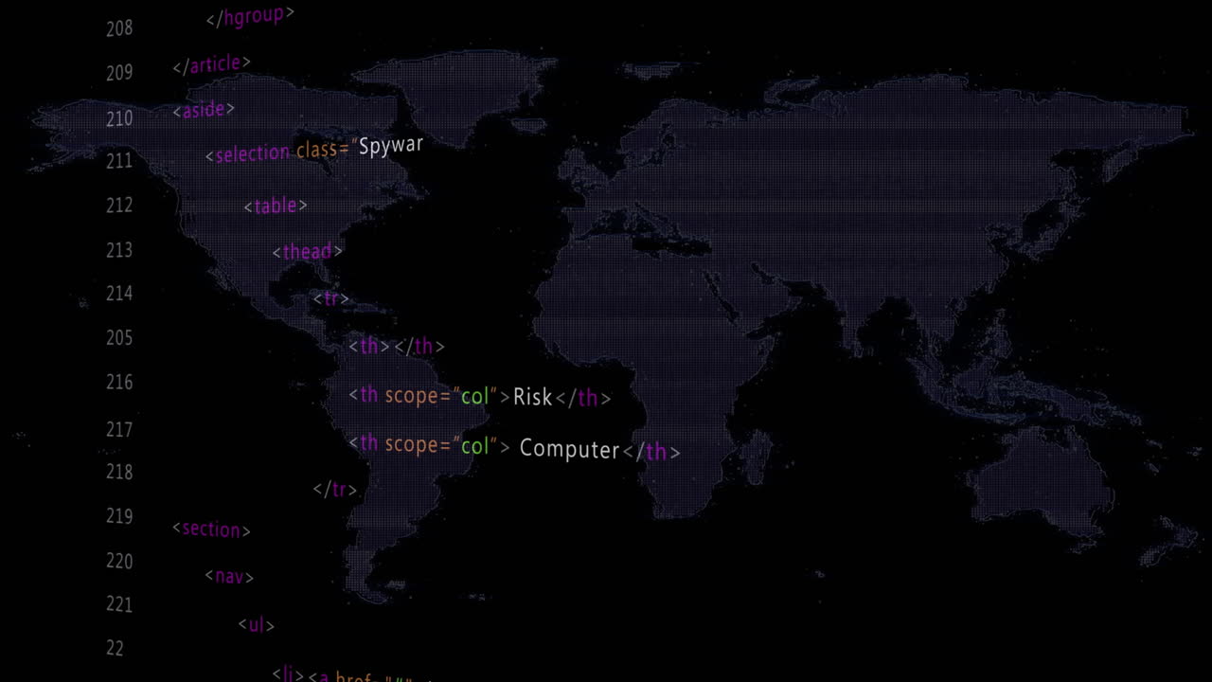This screenshot has height=682, width=1212.
Task: Select the "Risk" table header text
Action: pos(533,397)
